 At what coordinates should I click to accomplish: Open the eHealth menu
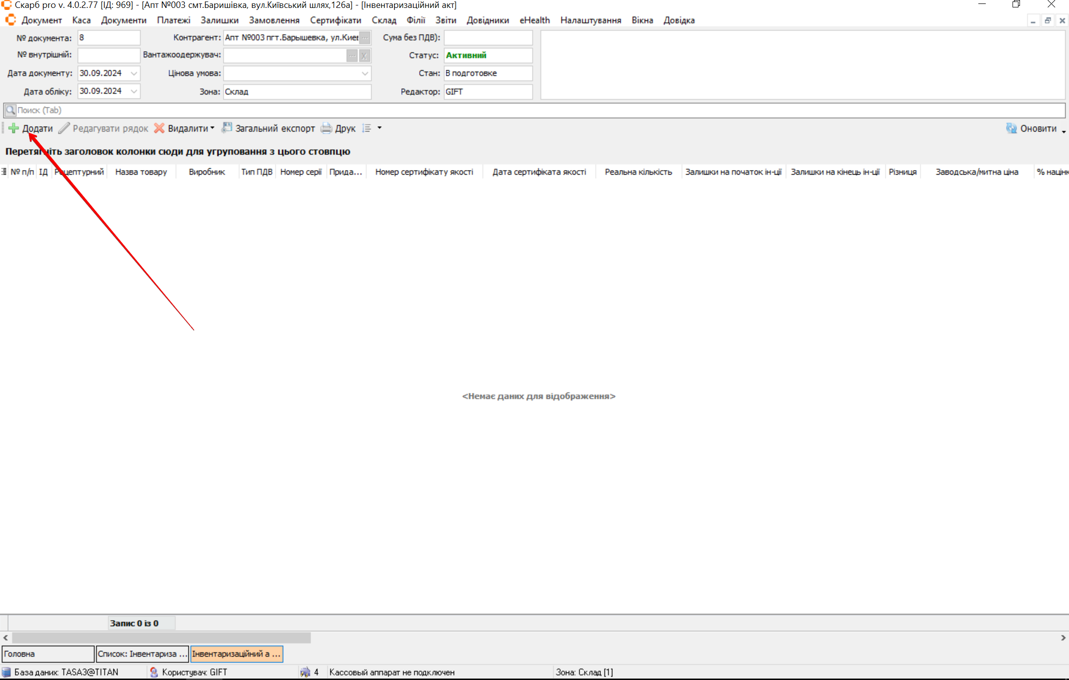(x=534, y=20)
